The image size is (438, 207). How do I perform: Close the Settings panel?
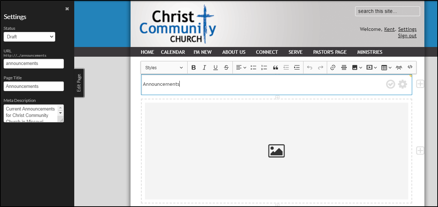[67, 9]
